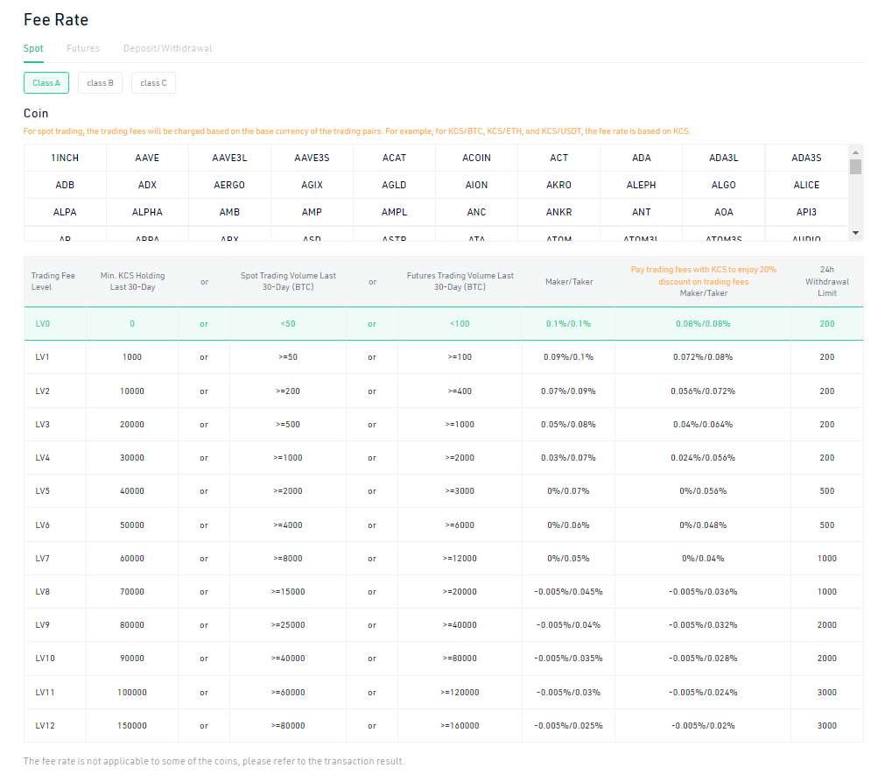Select the Class A button
Screen dimensions: 892x775
coord(46,83)
